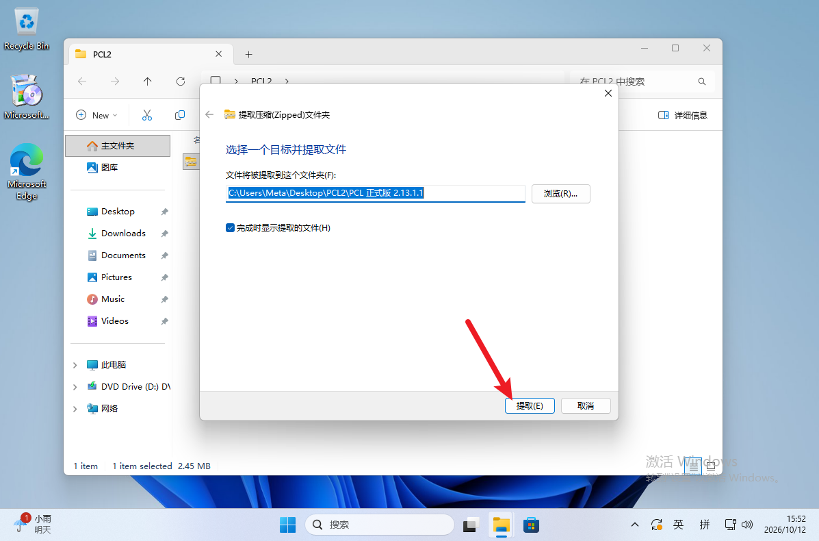
Task: Go back in File Explorer navigation
Action: (x=82, y=81)
